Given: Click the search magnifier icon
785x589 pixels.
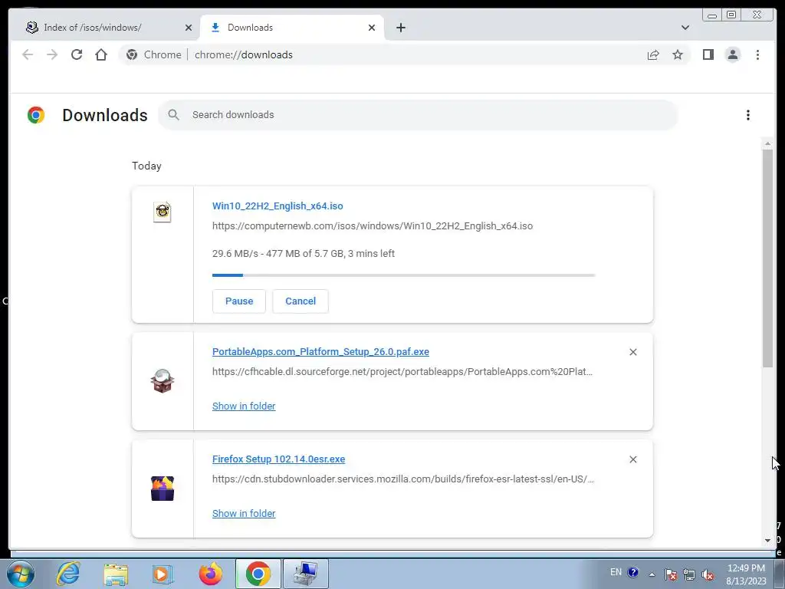Looking at the screenshot, I should coord(174,115).
